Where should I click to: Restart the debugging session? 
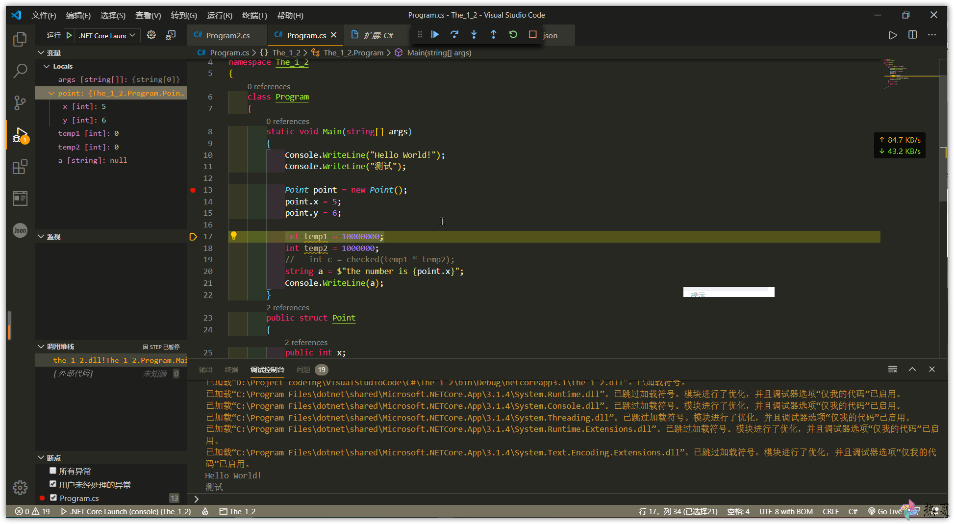513,35
